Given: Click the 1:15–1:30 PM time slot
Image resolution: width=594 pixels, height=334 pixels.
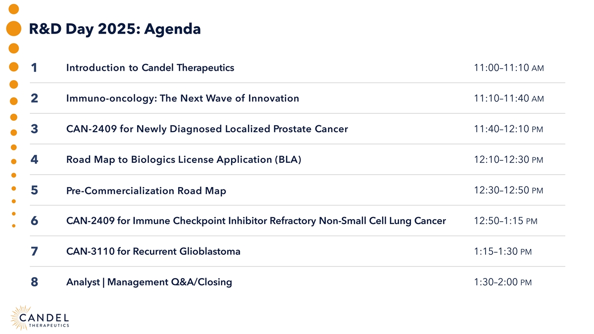Looking at the screenshot, I should click(503, 251).
